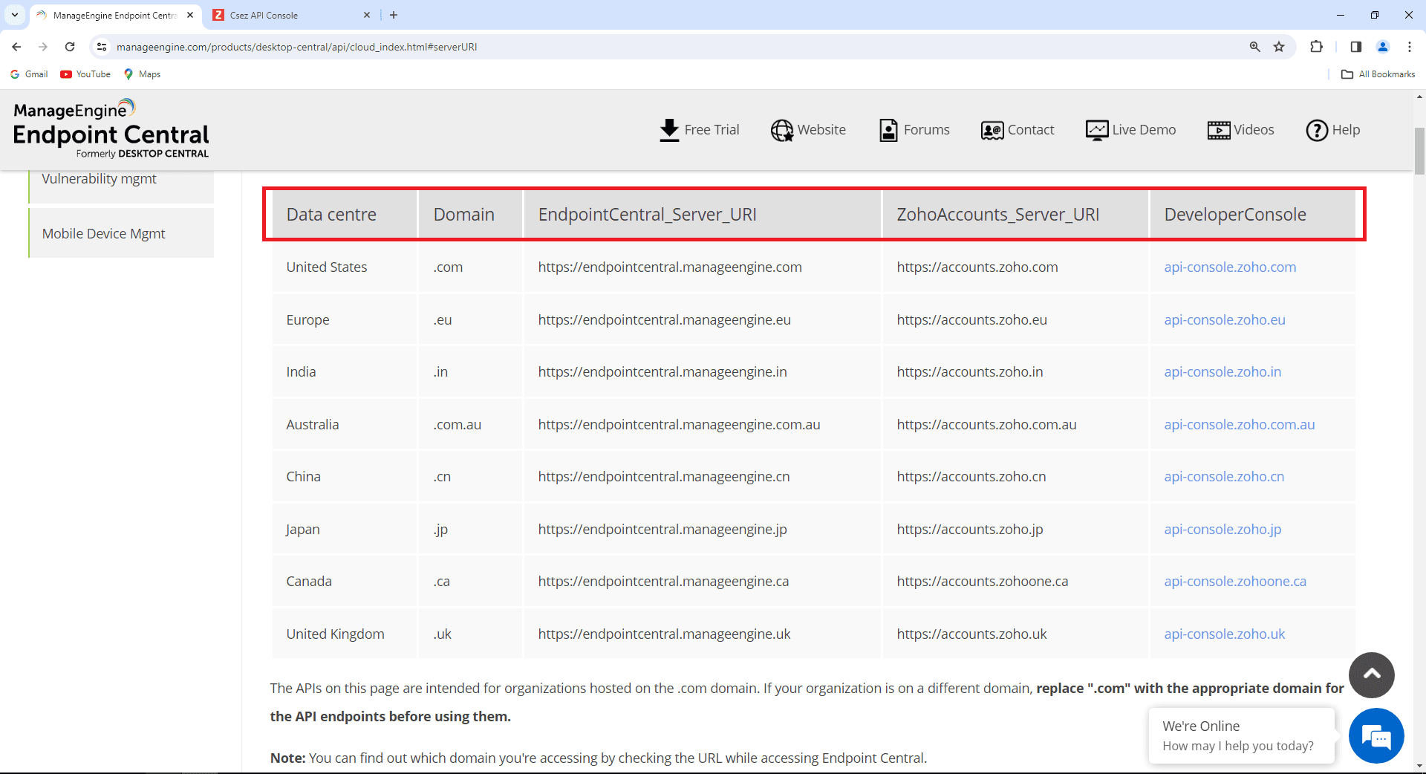Select the ManageEngine Endpoint Central tab
This screenshot has width=1426, height=774.
click(x=116, y=15)
